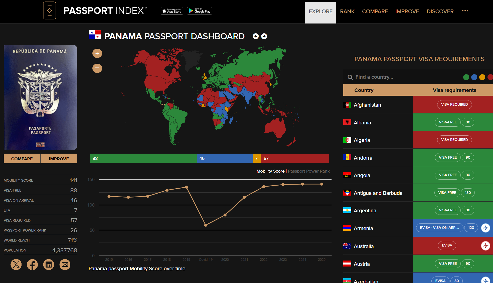Filter by green visa-free dot

tap(466, 77)
